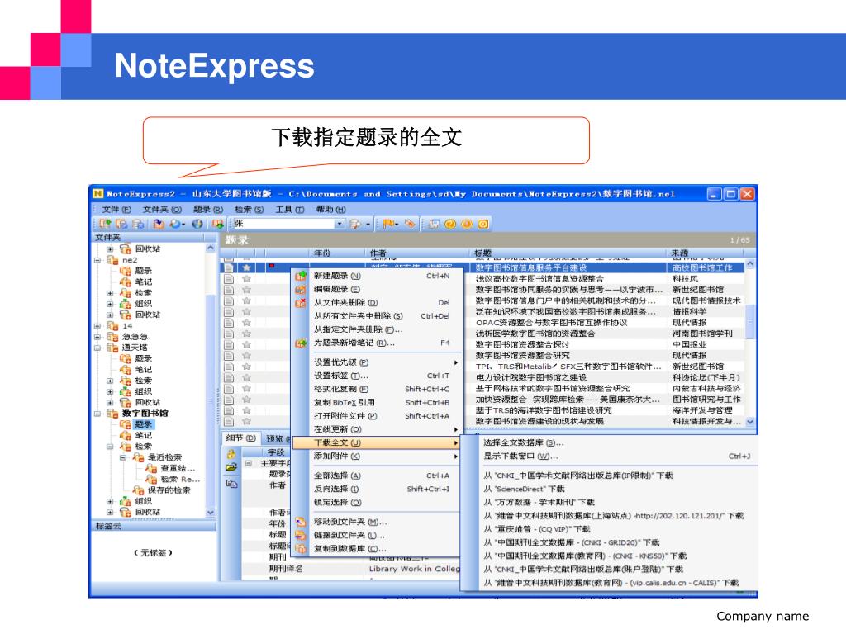Click the lock icon in the detail panel
The width and height of the screenshot is (846, 634).
[231, 454]
